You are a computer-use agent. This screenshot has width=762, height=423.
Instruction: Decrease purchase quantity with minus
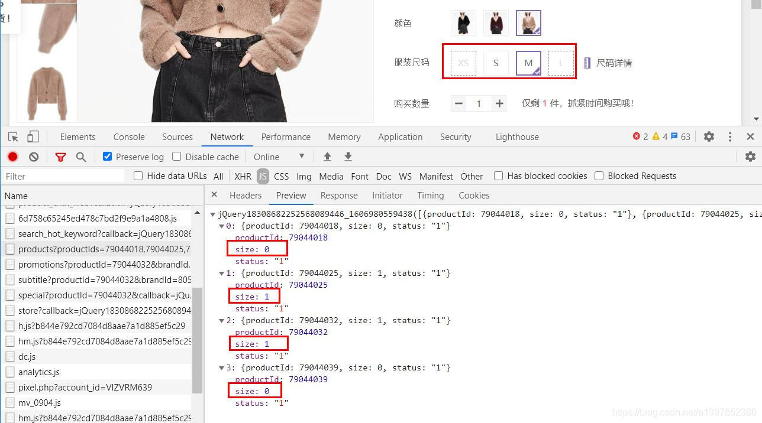pyautogui.click(x=459, y=103)
